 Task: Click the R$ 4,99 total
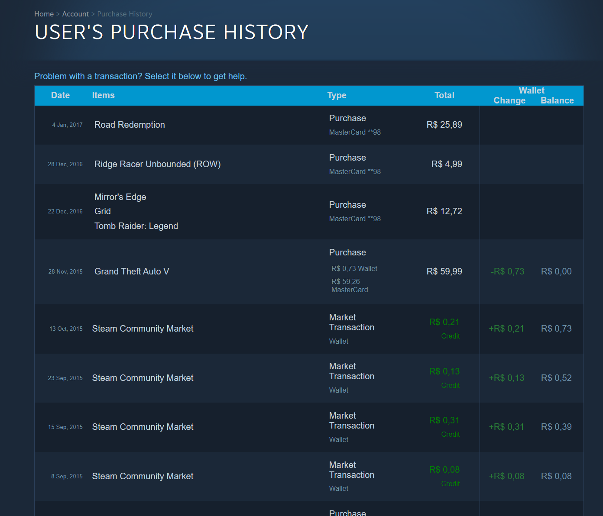point(447,164)
